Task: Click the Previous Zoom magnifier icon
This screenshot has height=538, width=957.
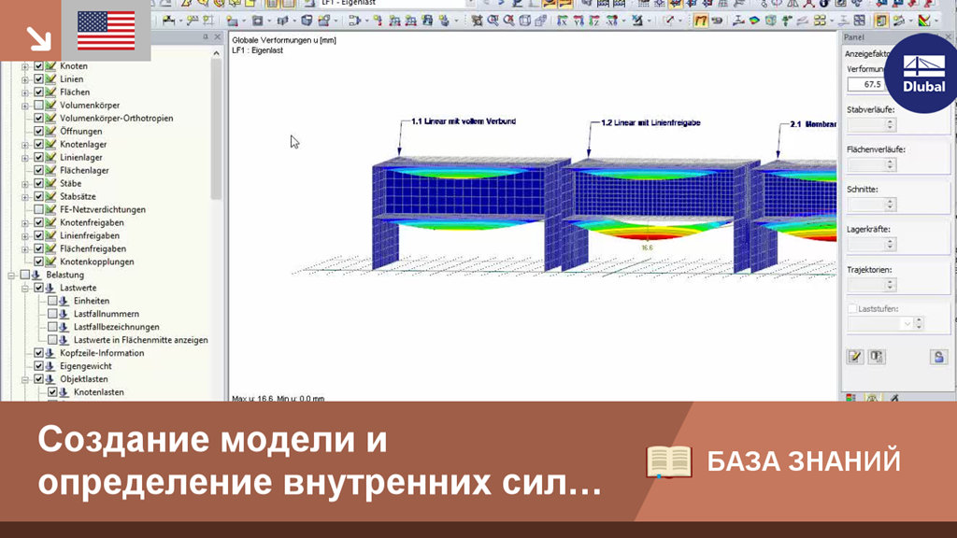Action: pyautogui.click(x=509, y=21)
